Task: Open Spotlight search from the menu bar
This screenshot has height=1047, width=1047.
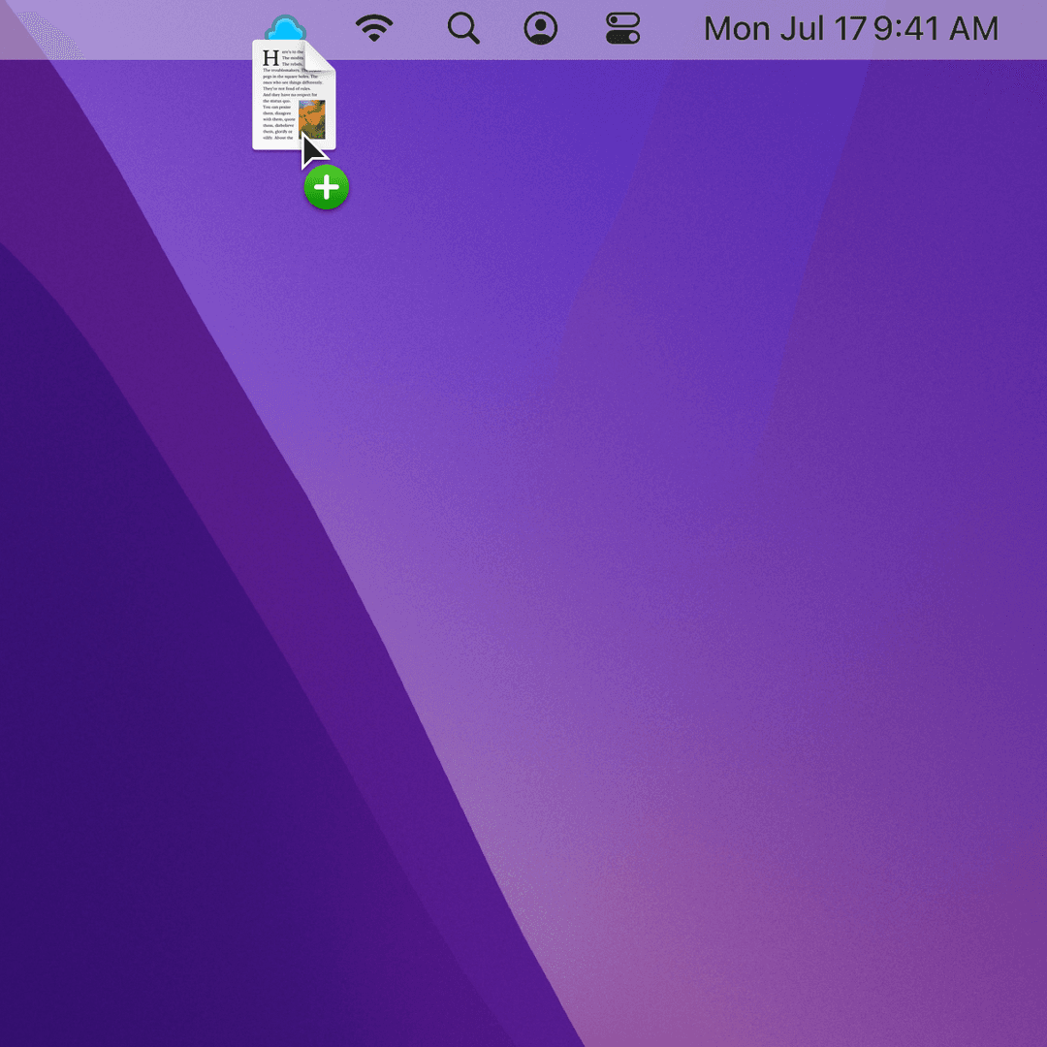Action: pos(463,28)
